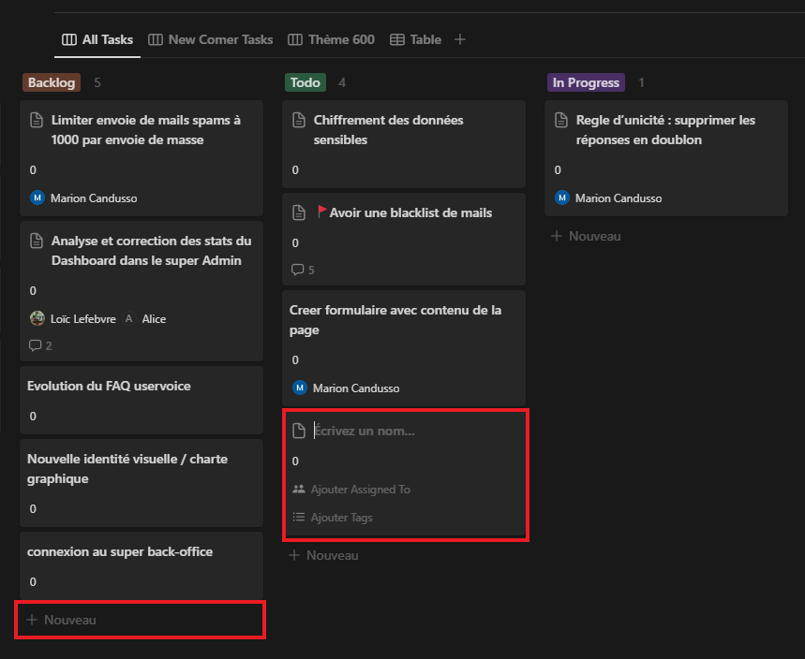
Task: Click page icon on Chiffrement des données card
Action: 299,120
